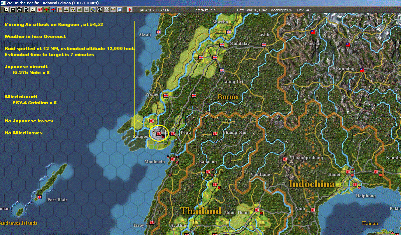Screen dimensions: 401x235
Task: Click the Japanese flag at Moulmein
Action: click(x=172, y=159)
